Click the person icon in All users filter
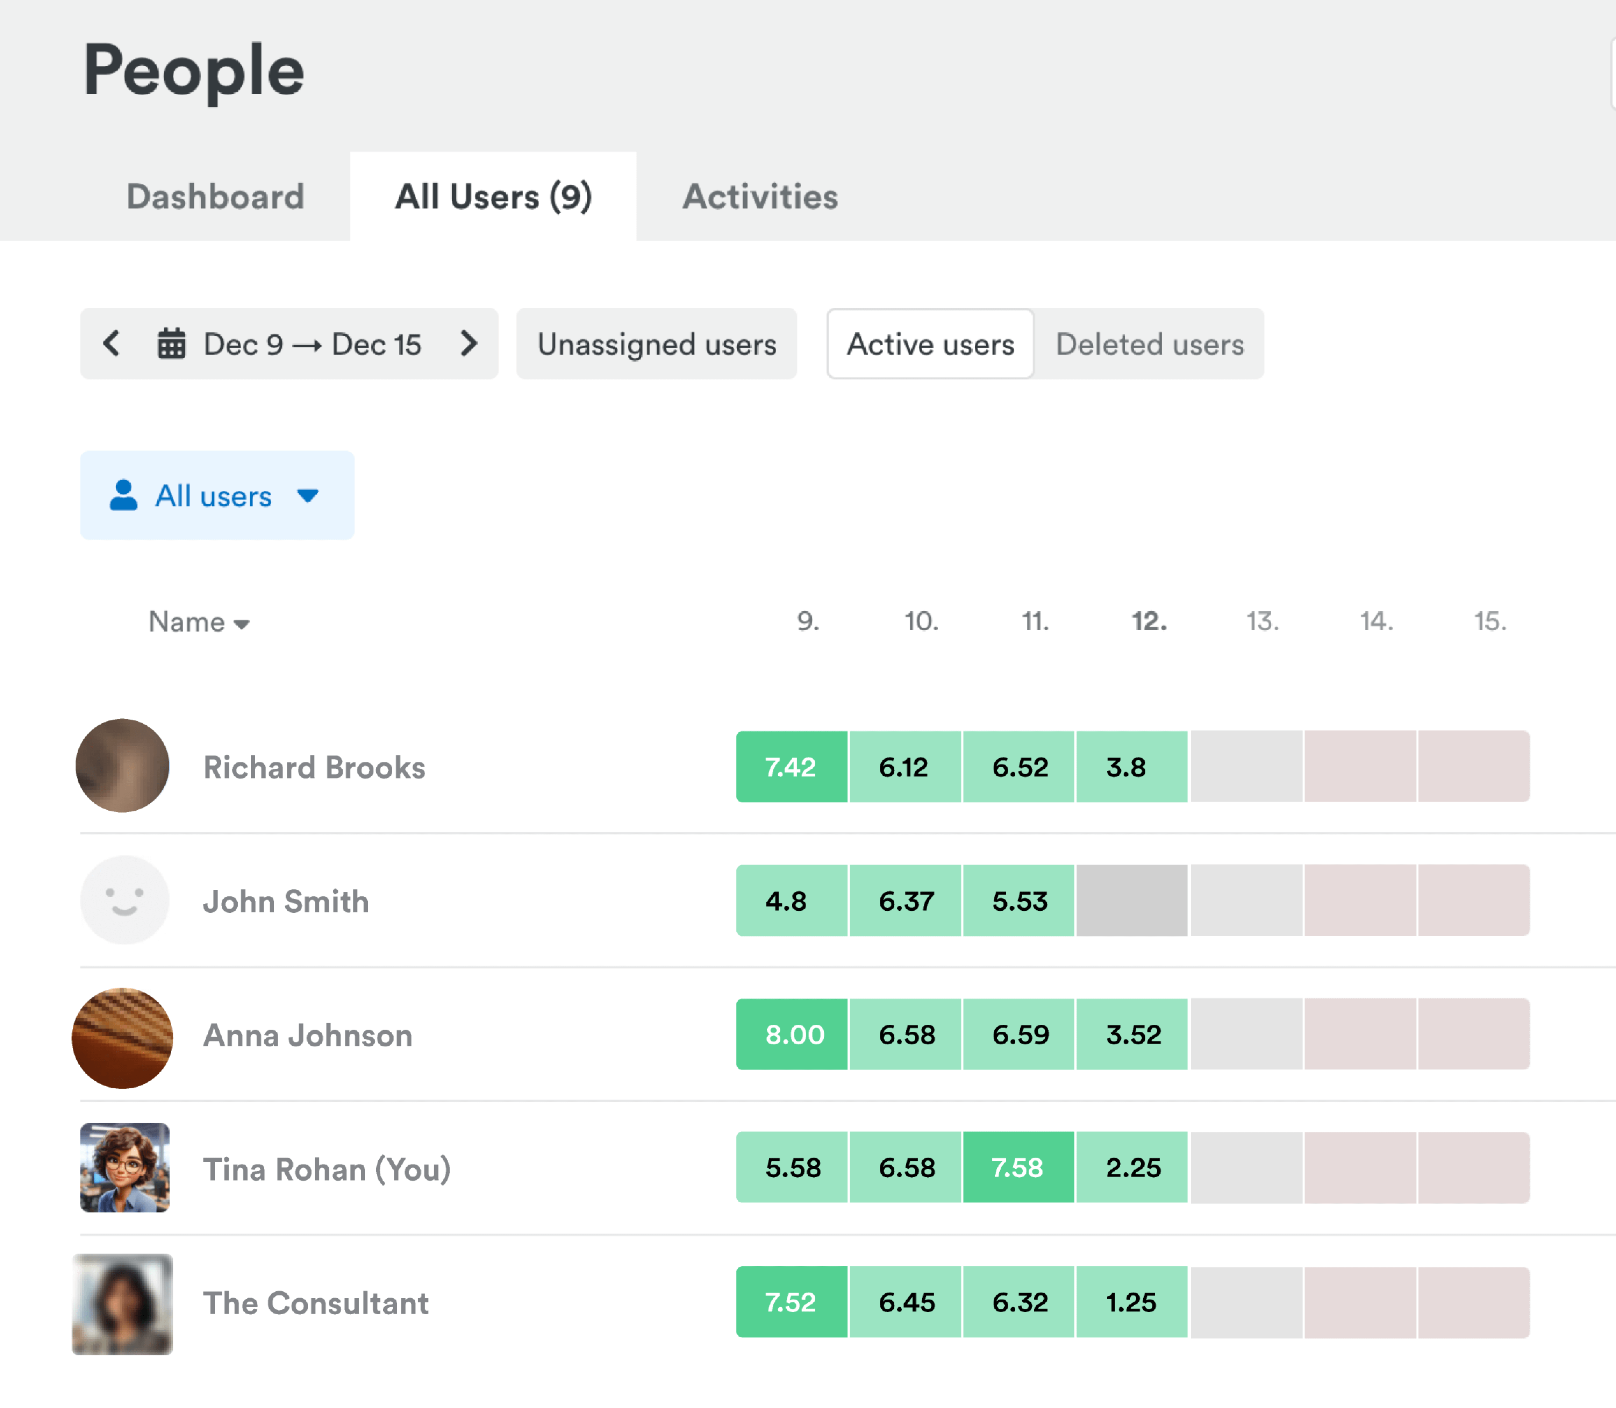This screenshot has width=1616, height=1408. (x=123, y=496)
